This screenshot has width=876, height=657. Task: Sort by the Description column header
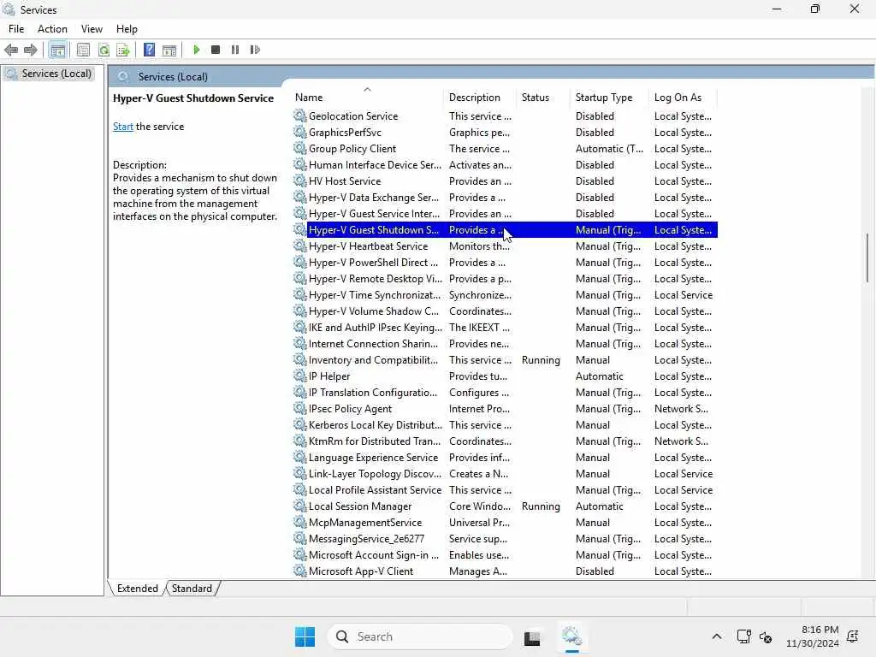pos(481,98)
